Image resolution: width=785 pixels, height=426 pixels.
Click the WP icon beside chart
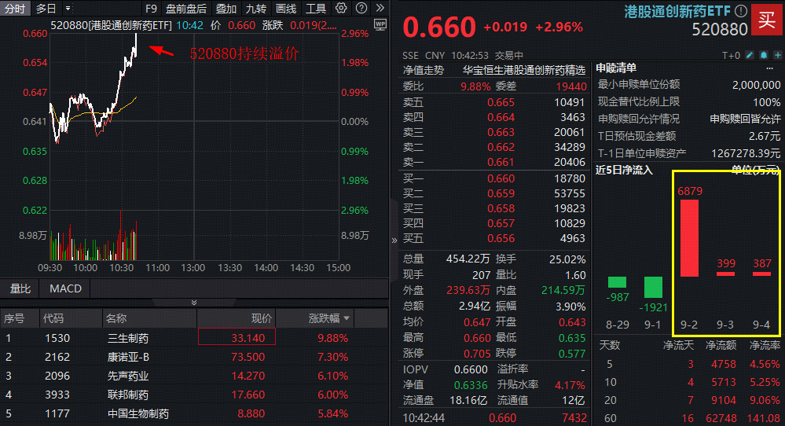coord(381,25)
